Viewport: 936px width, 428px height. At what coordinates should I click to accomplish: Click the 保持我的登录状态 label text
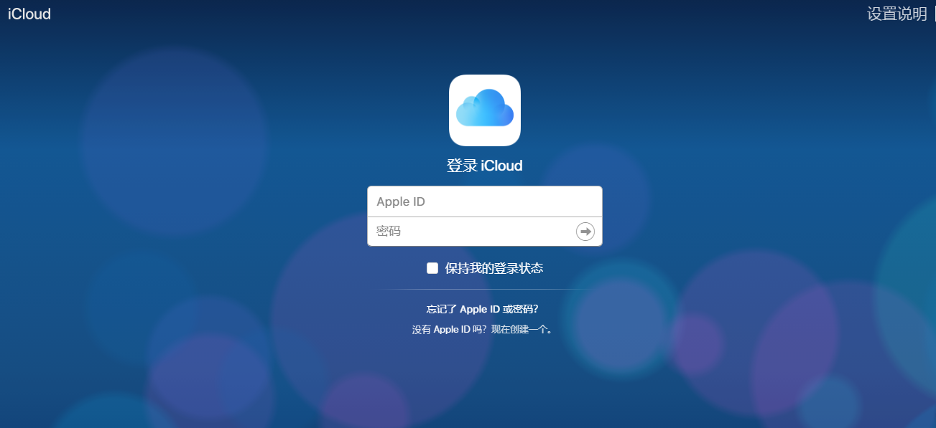tap(494, 268)
